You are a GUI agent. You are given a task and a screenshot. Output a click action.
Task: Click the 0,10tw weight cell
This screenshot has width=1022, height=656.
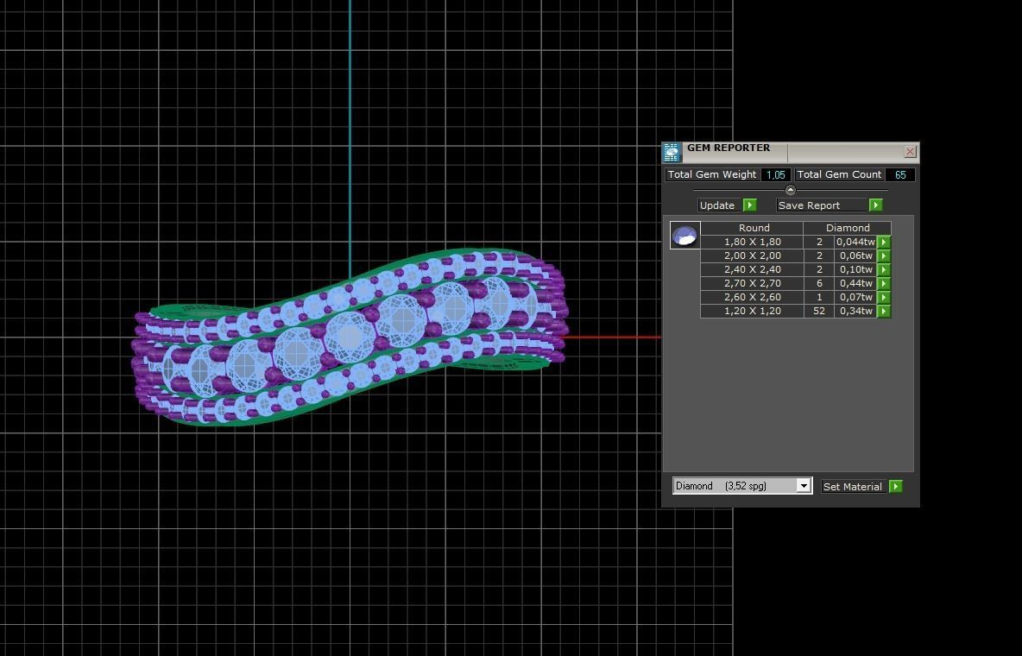click(855, 269)
